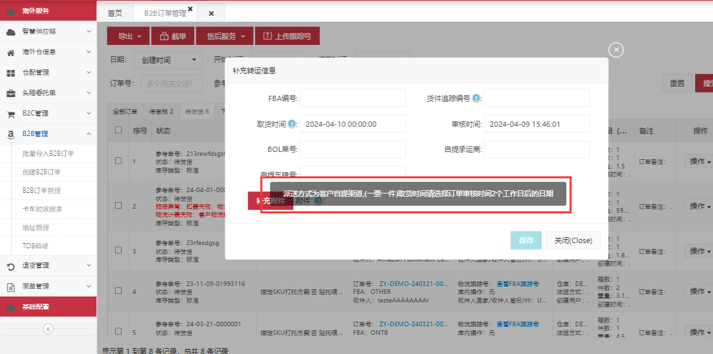Image resolution: width=713 pixels, height=354 pixels.
Task: Check the checkbox for row 3
Action: click(x=118, y=250)
